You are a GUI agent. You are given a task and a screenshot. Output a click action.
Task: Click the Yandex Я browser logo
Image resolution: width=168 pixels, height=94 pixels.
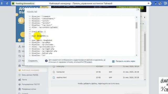(x=2, y=3)
